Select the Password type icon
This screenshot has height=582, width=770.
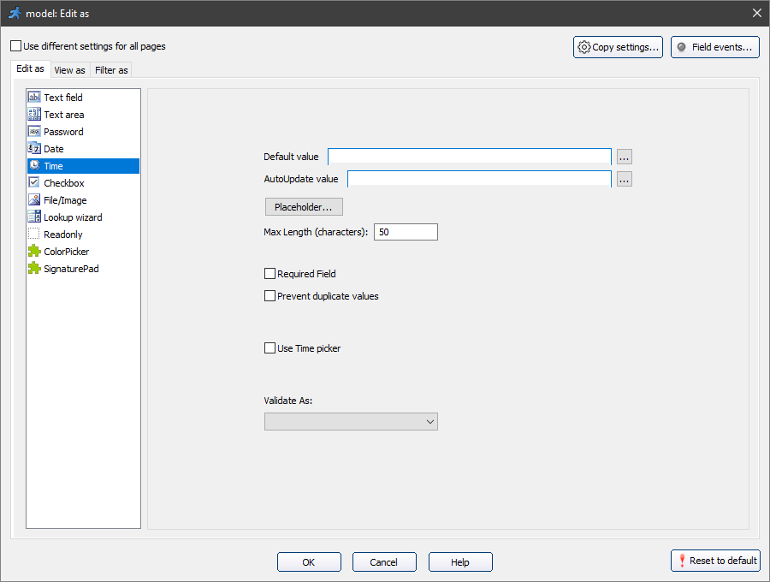click(x=34, y=132)
